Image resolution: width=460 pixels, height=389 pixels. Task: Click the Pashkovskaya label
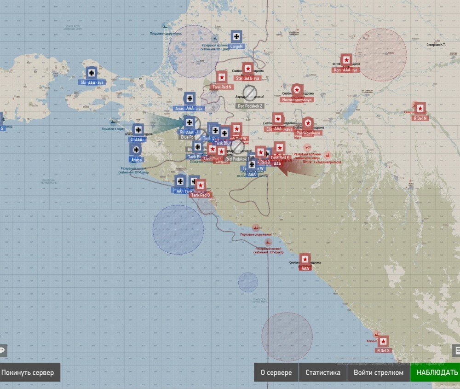pos(308,133)
